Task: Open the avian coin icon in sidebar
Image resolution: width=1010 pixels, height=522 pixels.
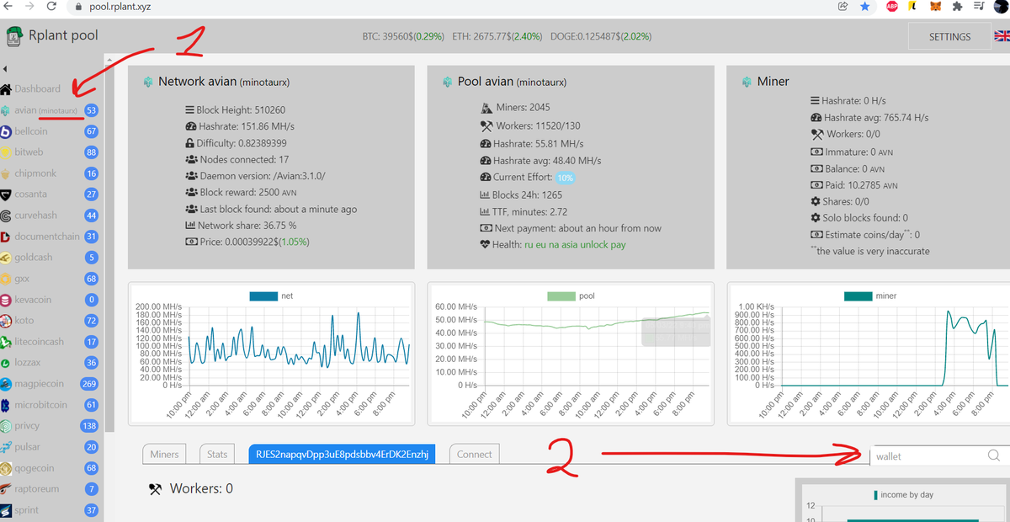Action: point(6,110)
